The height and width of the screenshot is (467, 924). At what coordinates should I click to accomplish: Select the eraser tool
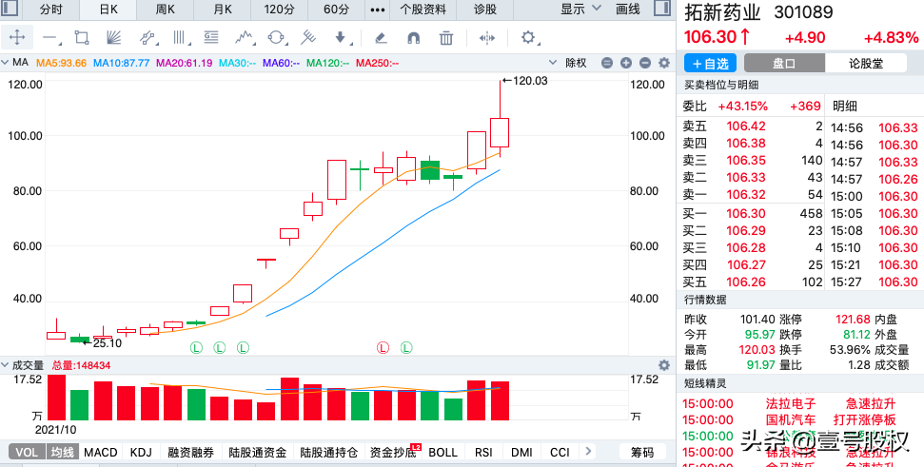coord(381,38)
